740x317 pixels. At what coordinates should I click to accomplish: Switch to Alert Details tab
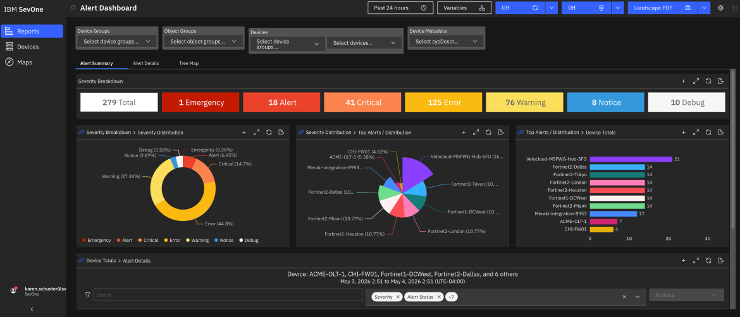146,63
